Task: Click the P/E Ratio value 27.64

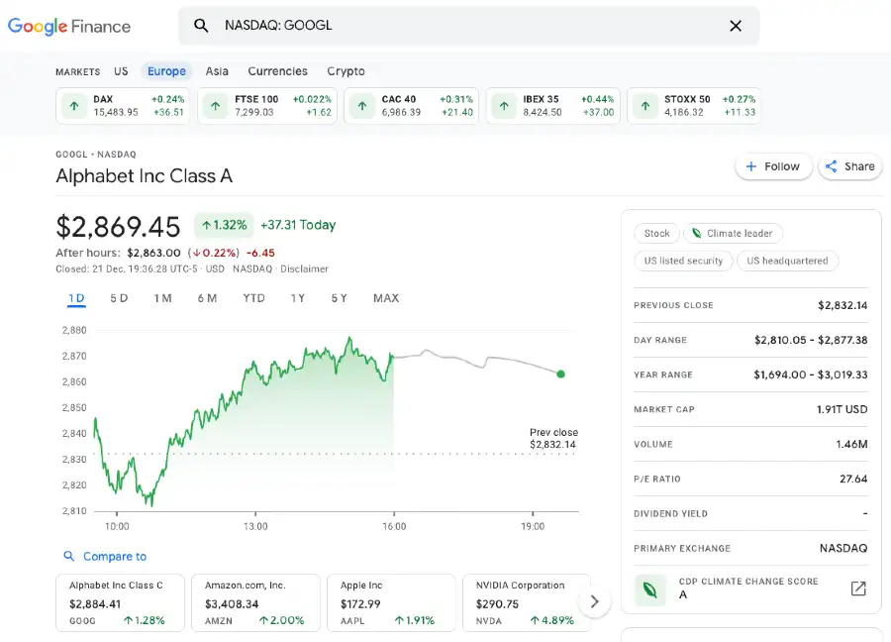Action: pyautogui.click(x=853, y=479)
